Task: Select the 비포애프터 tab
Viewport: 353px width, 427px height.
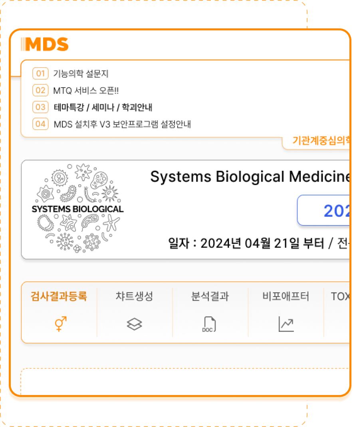Action: 286,296
